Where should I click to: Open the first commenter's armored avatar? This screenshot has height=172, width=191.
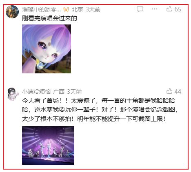(12, 11)
